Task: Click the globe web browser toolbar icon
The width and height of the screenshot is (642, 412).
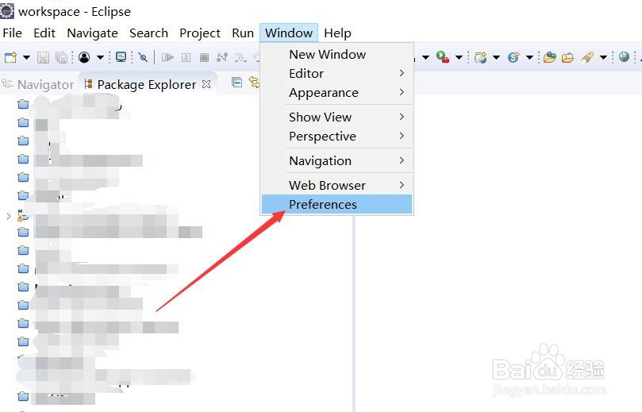Action: tap(624, 57)
